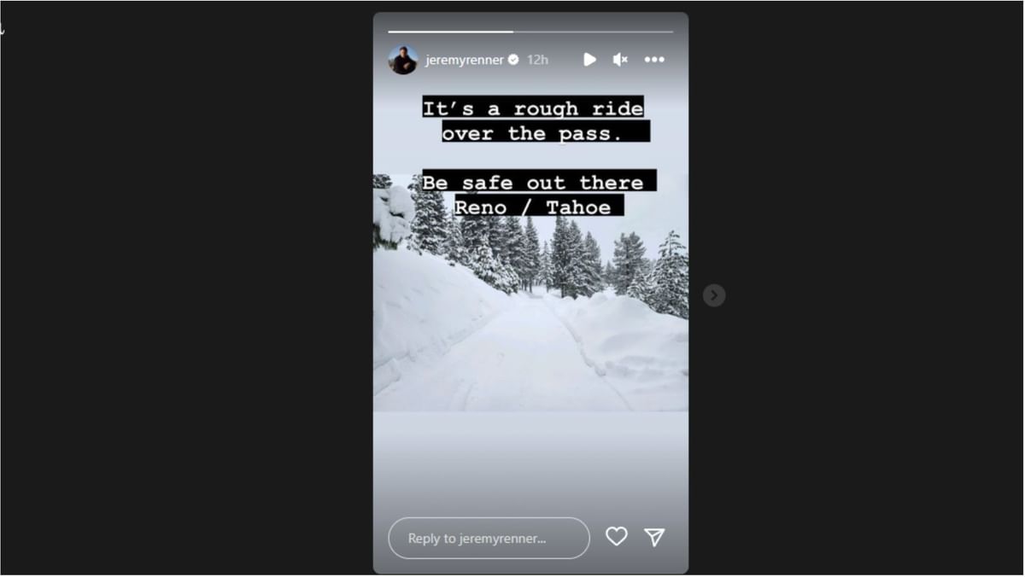Click the partial Instagram logo at top-left
Image resolution: width=1025 pixels, height=577 pixels.
2,28
